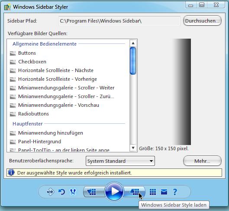Click the blue list scrollbar thumb
Screen dimensions: 229x211
(133, 61)
